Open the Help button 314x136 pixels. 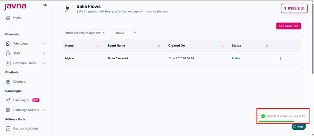299,127
